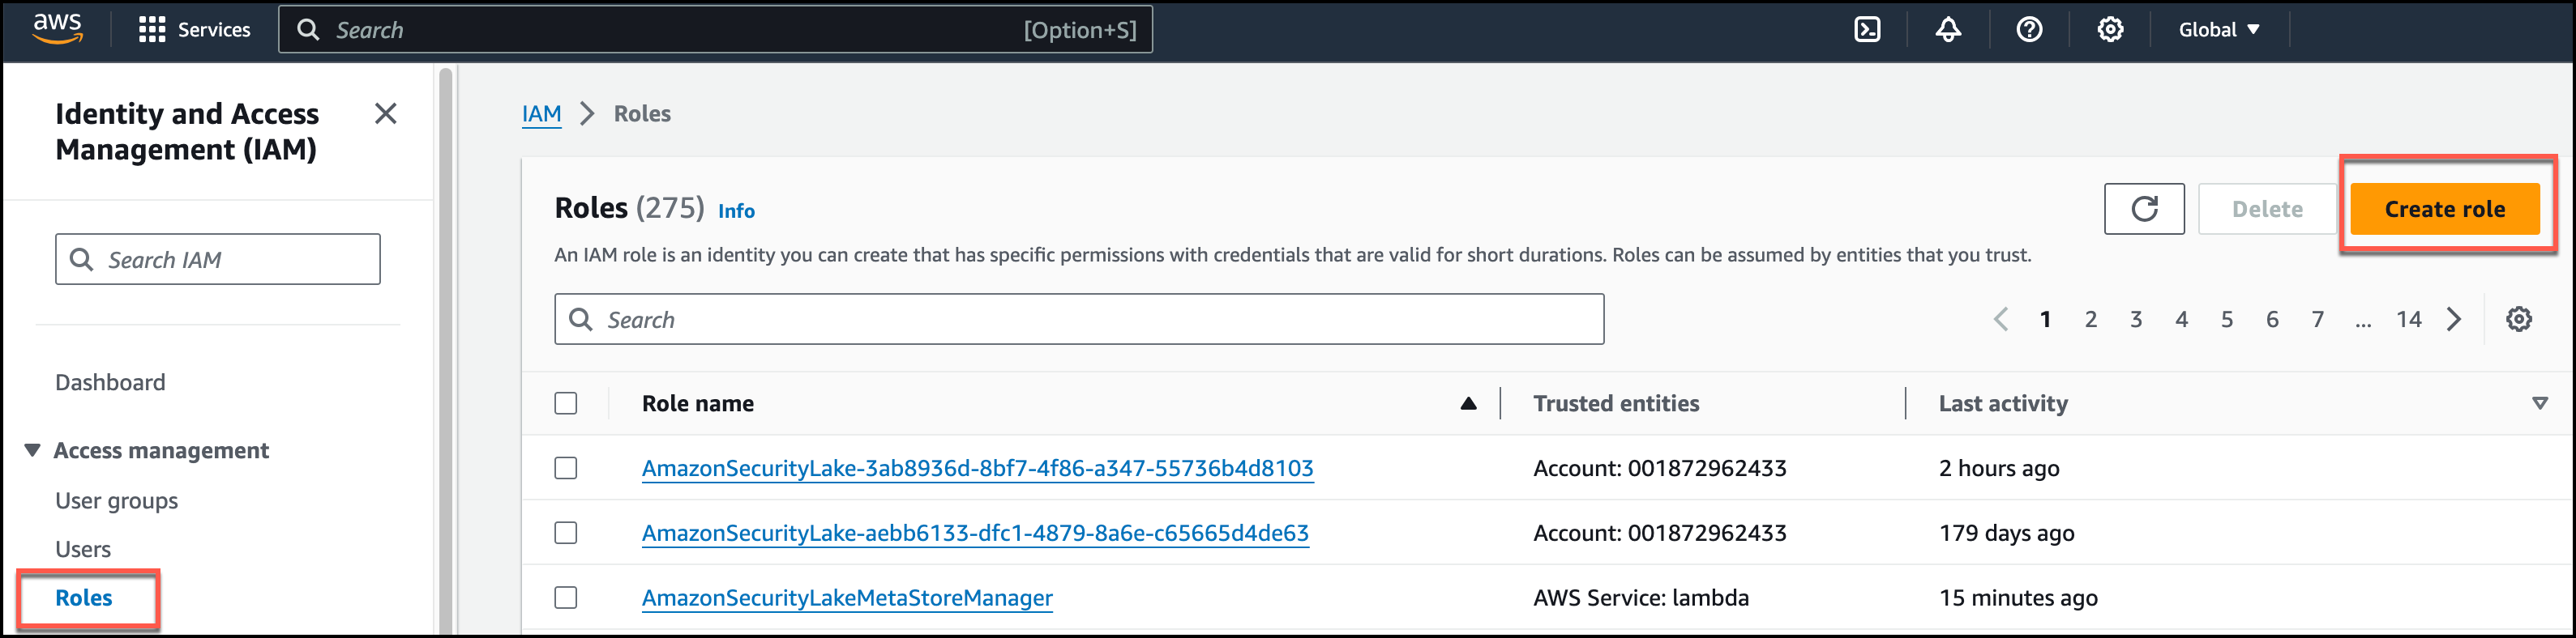Open AWS CloudShell terminal icon
The image size is (2576, 638).
[x=1866, y=30]
